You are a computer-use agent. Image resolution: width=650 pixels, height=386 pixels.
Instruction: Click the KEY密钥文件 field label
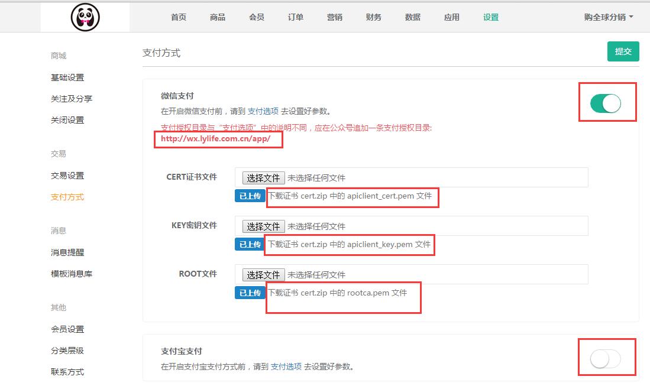pos(194,225)
